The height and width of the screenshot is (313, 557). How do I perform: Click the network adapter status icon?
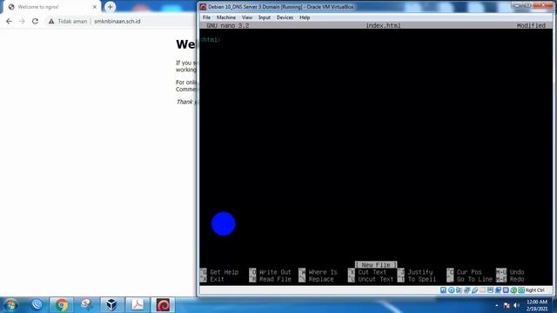pyautogui.click(x=467, y=290)
